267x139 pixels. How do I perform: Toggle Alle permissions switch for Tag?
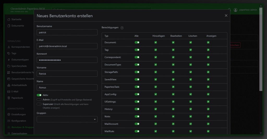(x=137, y=50)
